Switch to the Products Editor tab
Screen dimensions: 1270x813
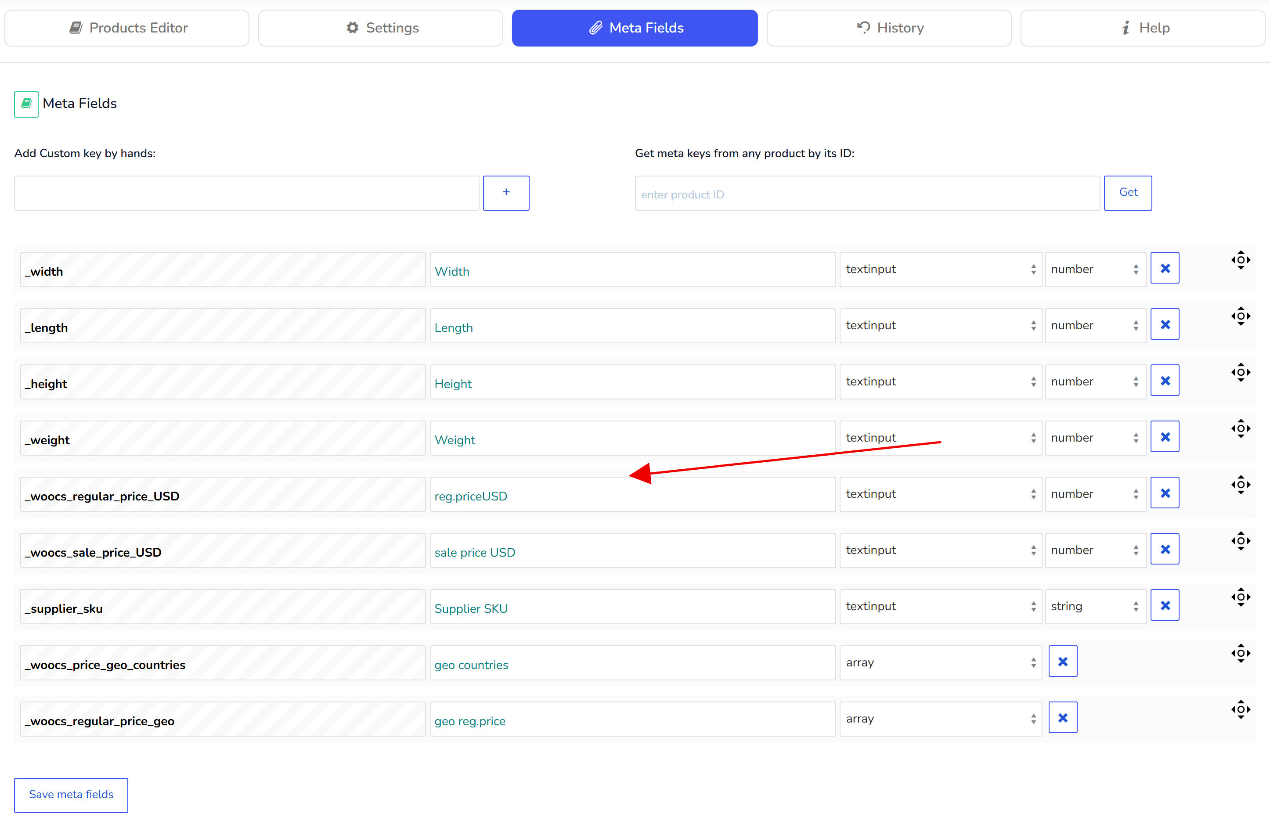tap(127, 28)
